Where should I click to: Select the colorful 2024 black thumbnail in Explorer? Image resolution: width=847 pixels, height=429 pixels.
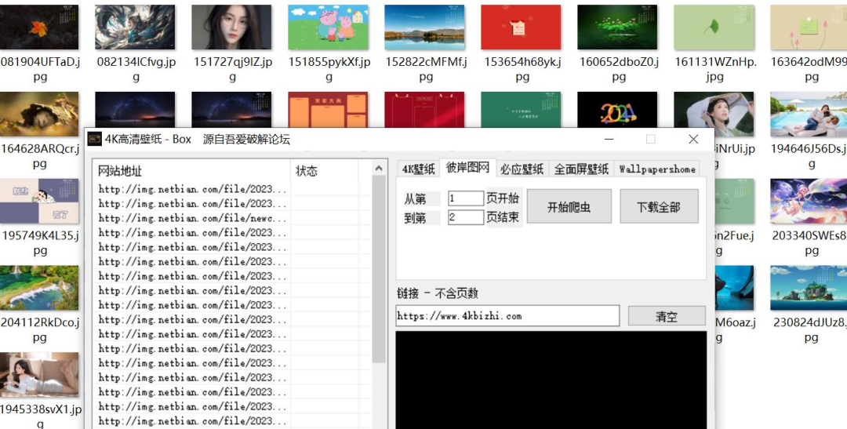tap(617, 111)
